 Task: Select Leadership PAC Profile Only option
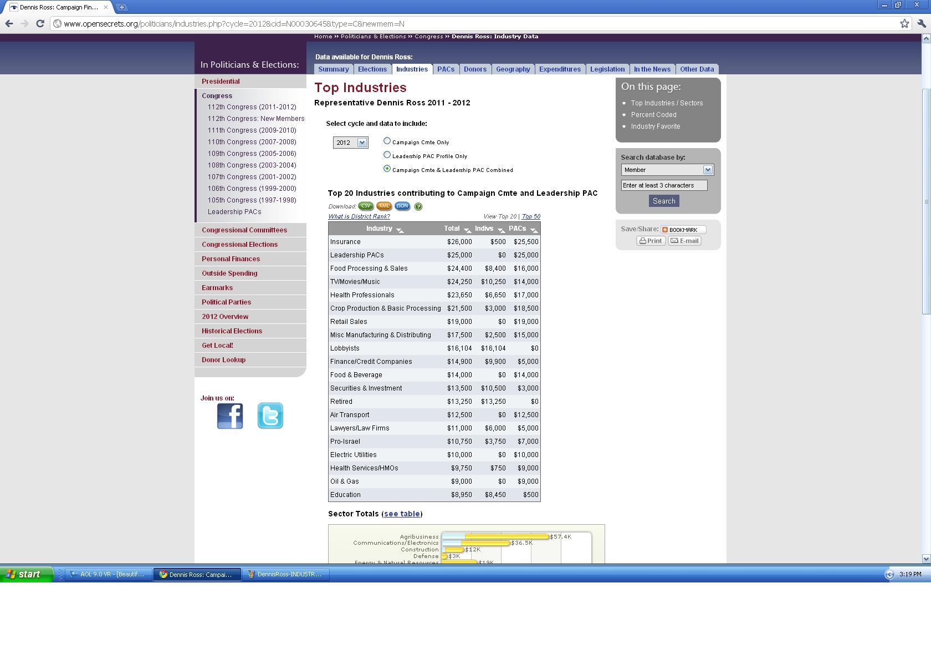[387, 155]
